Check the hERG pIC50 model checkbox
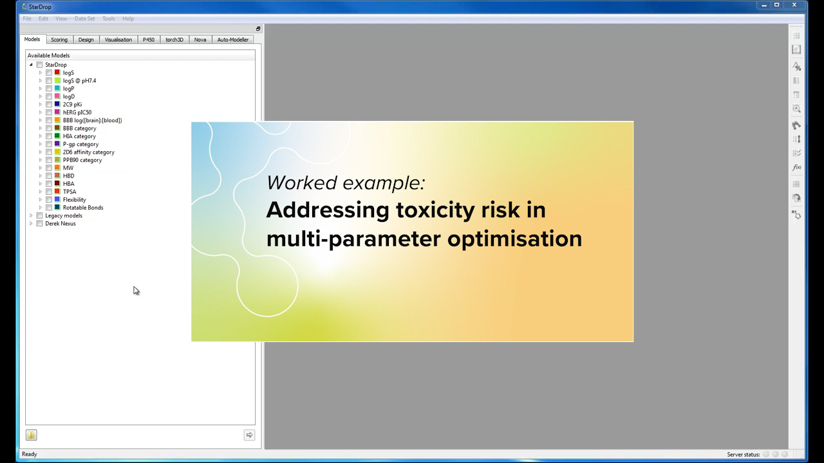This screenshot has height=463, width=824. coord(49,112)
